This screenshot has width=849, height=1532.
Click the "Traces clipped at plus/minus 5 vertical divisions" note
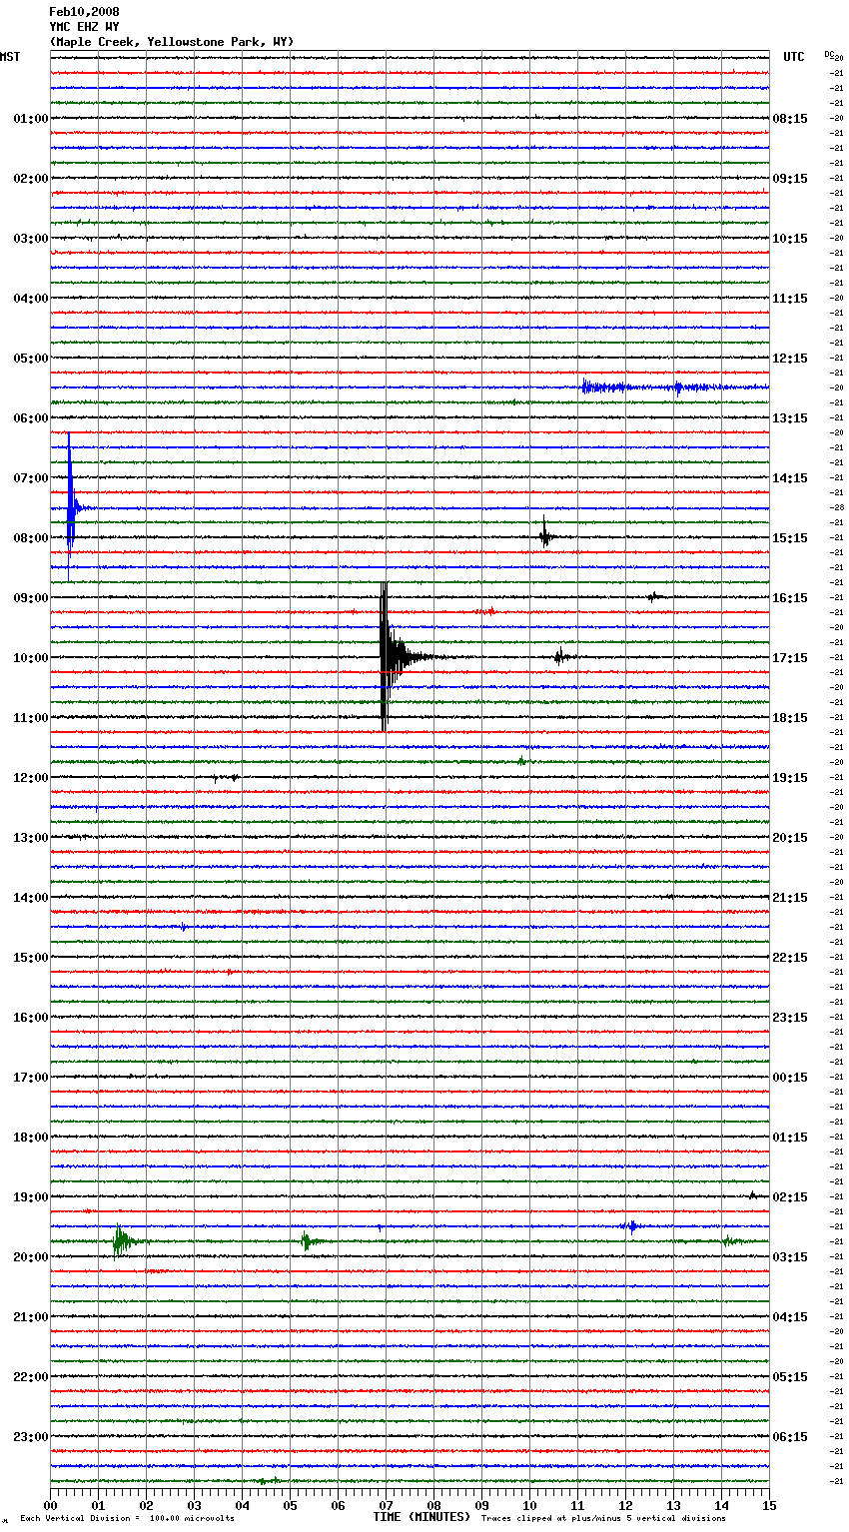tap(603, 1518)
